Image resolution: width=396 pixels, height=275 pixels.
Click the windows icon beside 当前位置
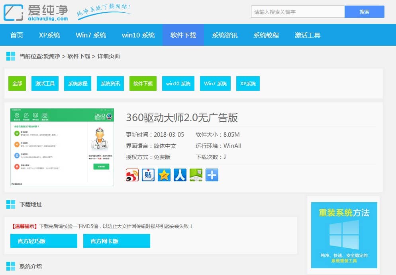11,56
